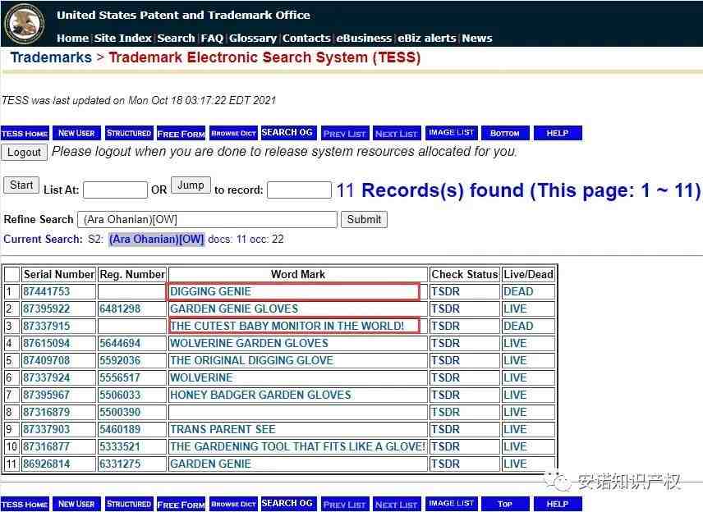Open registration number 6481298
The height and width of the screenshot is (512, 703).
(120, 309)
